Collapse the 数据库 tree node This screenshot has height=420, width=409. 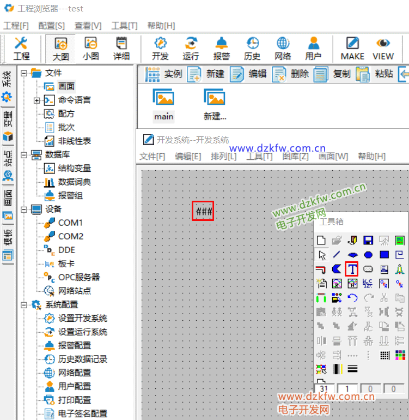[24, 155]
